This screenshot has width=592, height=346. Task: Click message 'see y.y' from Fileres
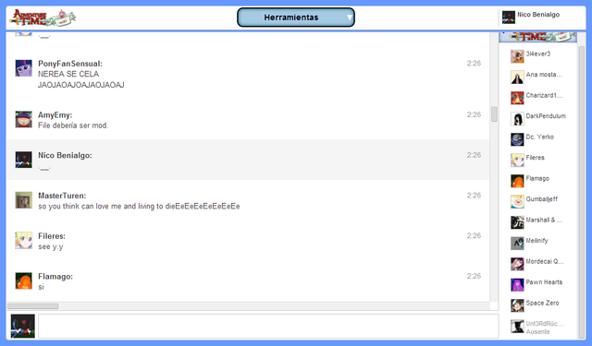pyautogui.click(x=50, y=246)
